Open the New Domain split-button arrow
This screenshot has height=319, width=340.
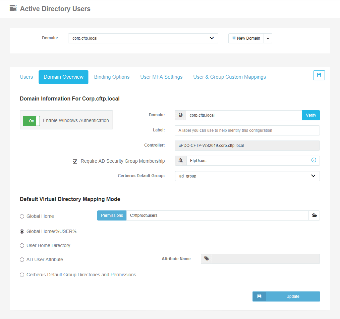pyautogui.click(x=268, y=38)
